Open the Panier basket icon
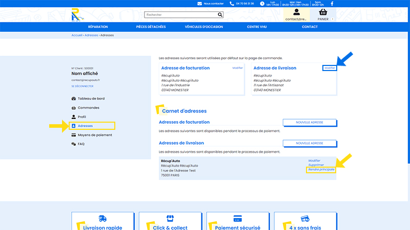This screenshot has height=230, width=410. (323, 12)
